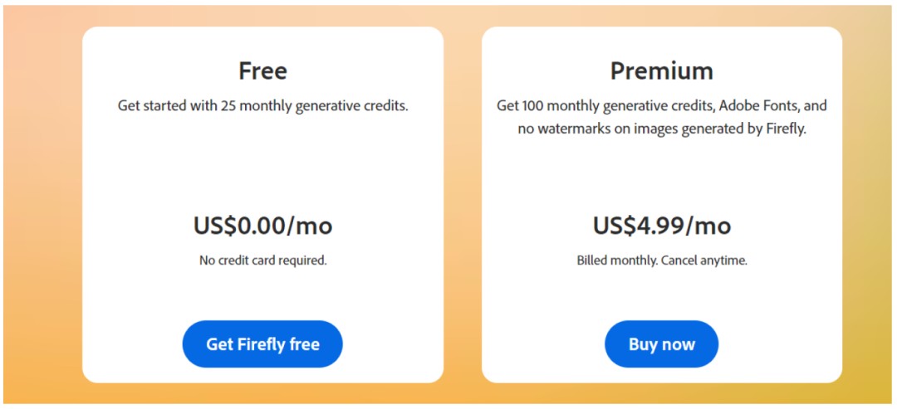The image size is (897, 409).
Task: Click the background strip below the Free card
Action: [x=262, y=393]
